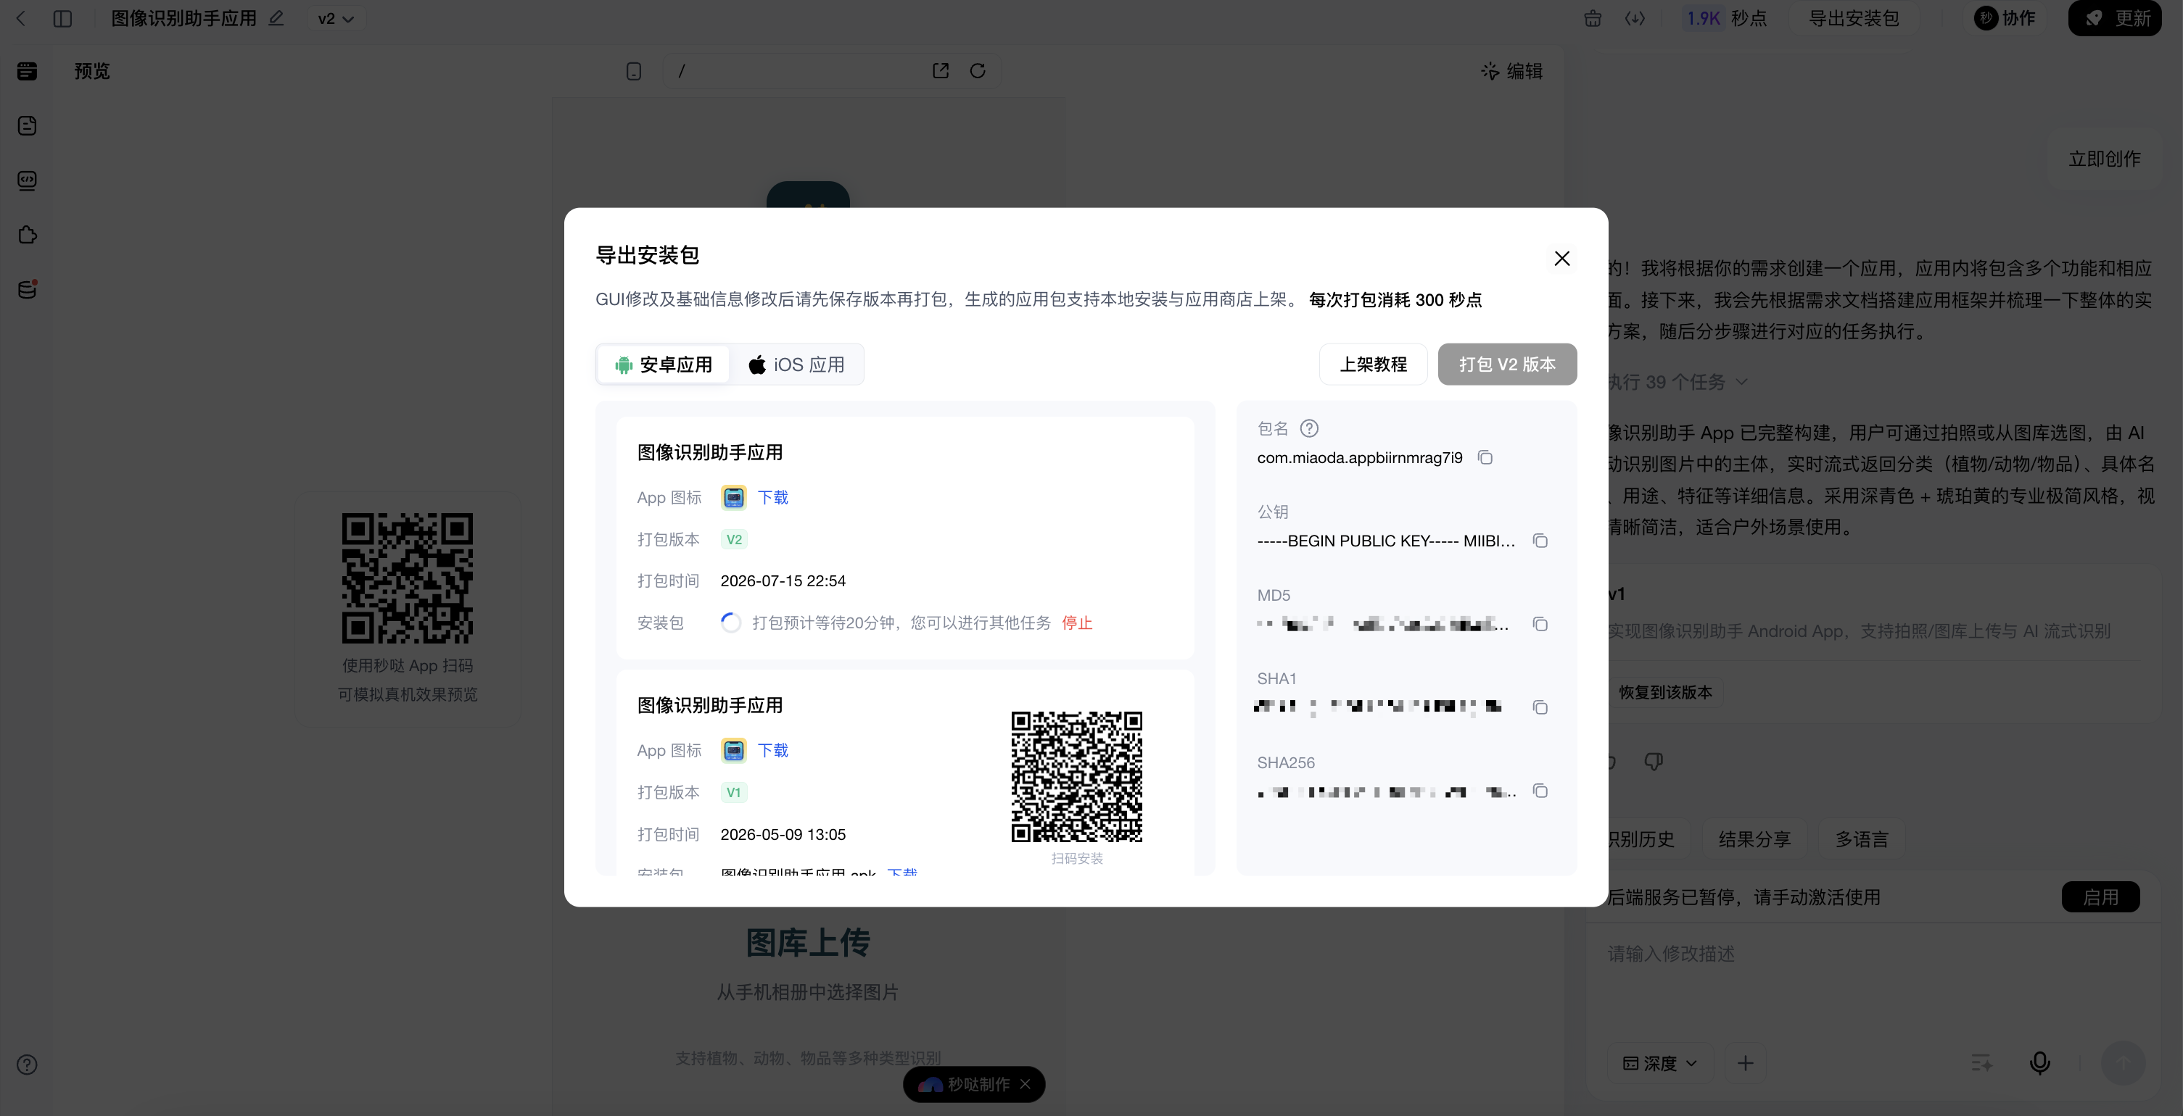
Task: Switch to the iOS 应用 tab
Action: point(796,365)
